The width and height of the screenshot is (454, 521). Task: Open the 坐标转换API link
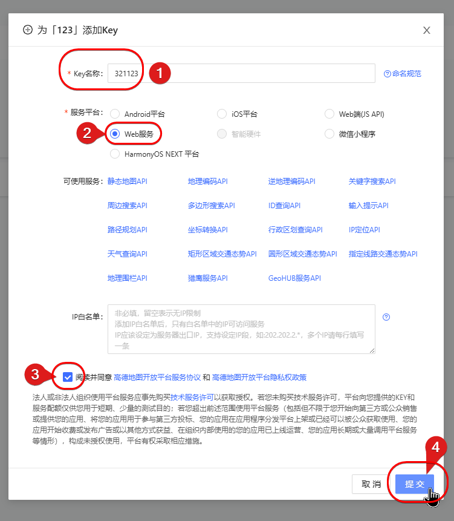tap(208, 230)
